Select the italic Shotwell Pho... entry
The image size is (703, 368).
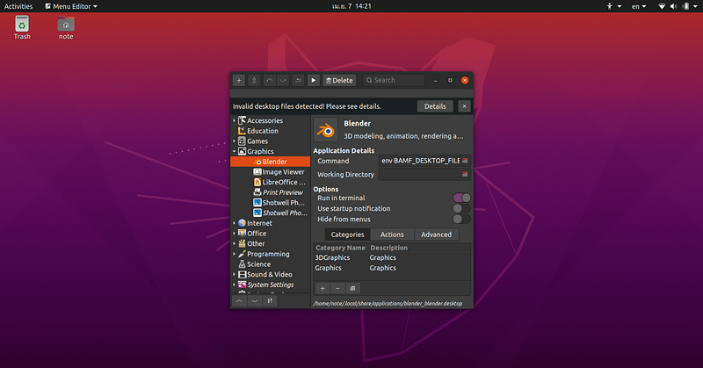(271, 213)
